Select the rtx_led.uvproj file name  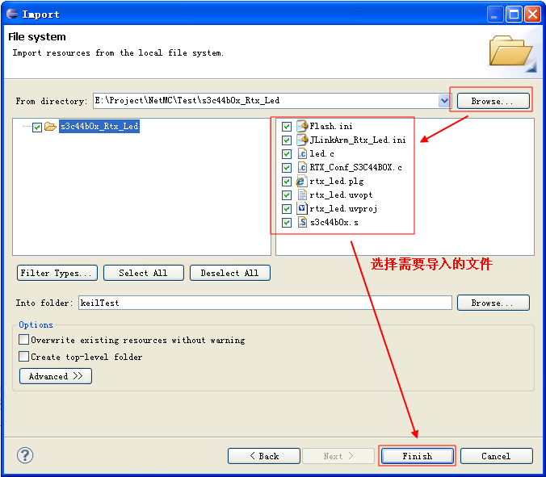pos(343,208)
